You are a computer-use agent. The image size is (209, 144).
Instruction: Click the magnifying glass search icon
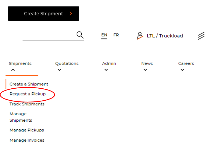[80, 35]
